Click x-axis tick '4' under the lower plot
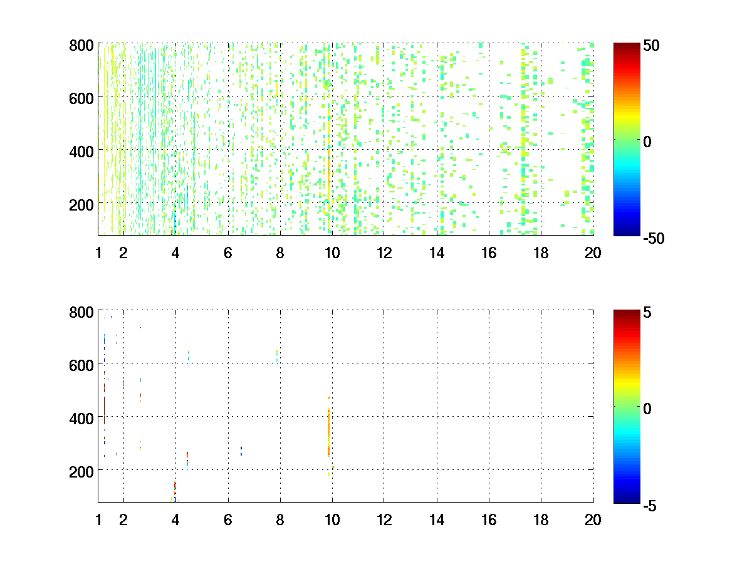This screenshot has width=752, height=564. 175,520
